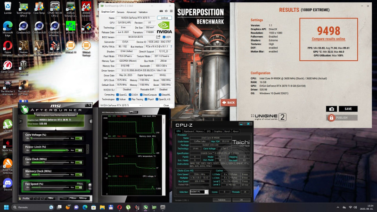
Task: Expand Afterburner left side panel arrow
Action: click(21, 122)
